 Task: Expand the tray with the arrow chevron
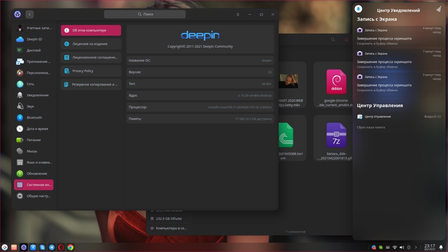416,247
